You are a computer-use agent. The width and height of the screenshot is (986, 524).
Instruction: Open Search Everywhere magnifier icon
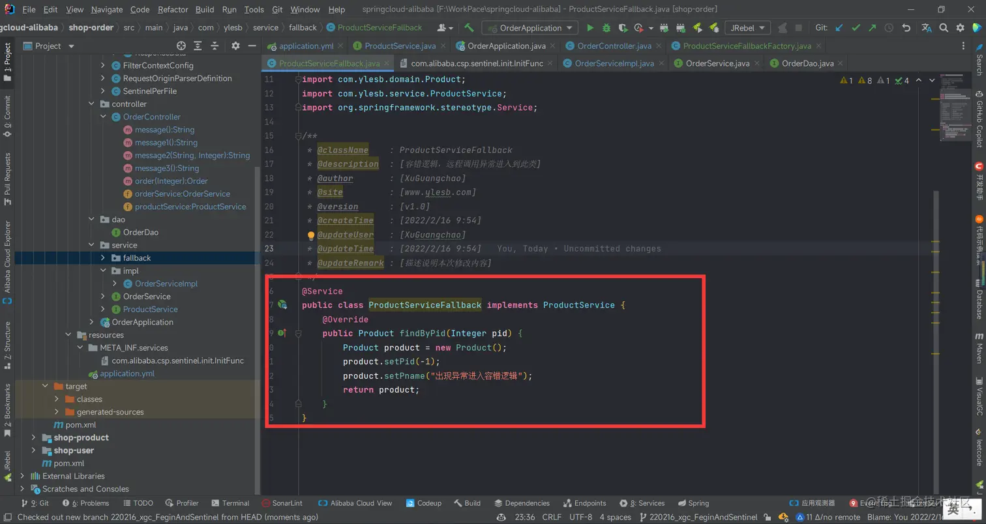[944, 28]
